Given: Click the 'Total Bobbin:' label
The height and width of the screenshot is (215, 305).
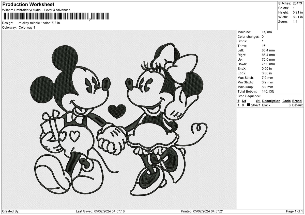Looking at the screenshot, I should pos(247,91).
